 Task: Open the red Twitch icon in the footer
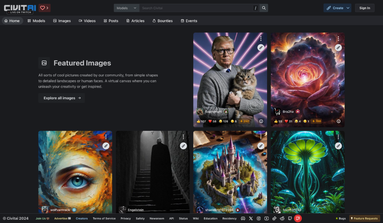point(298,219)
